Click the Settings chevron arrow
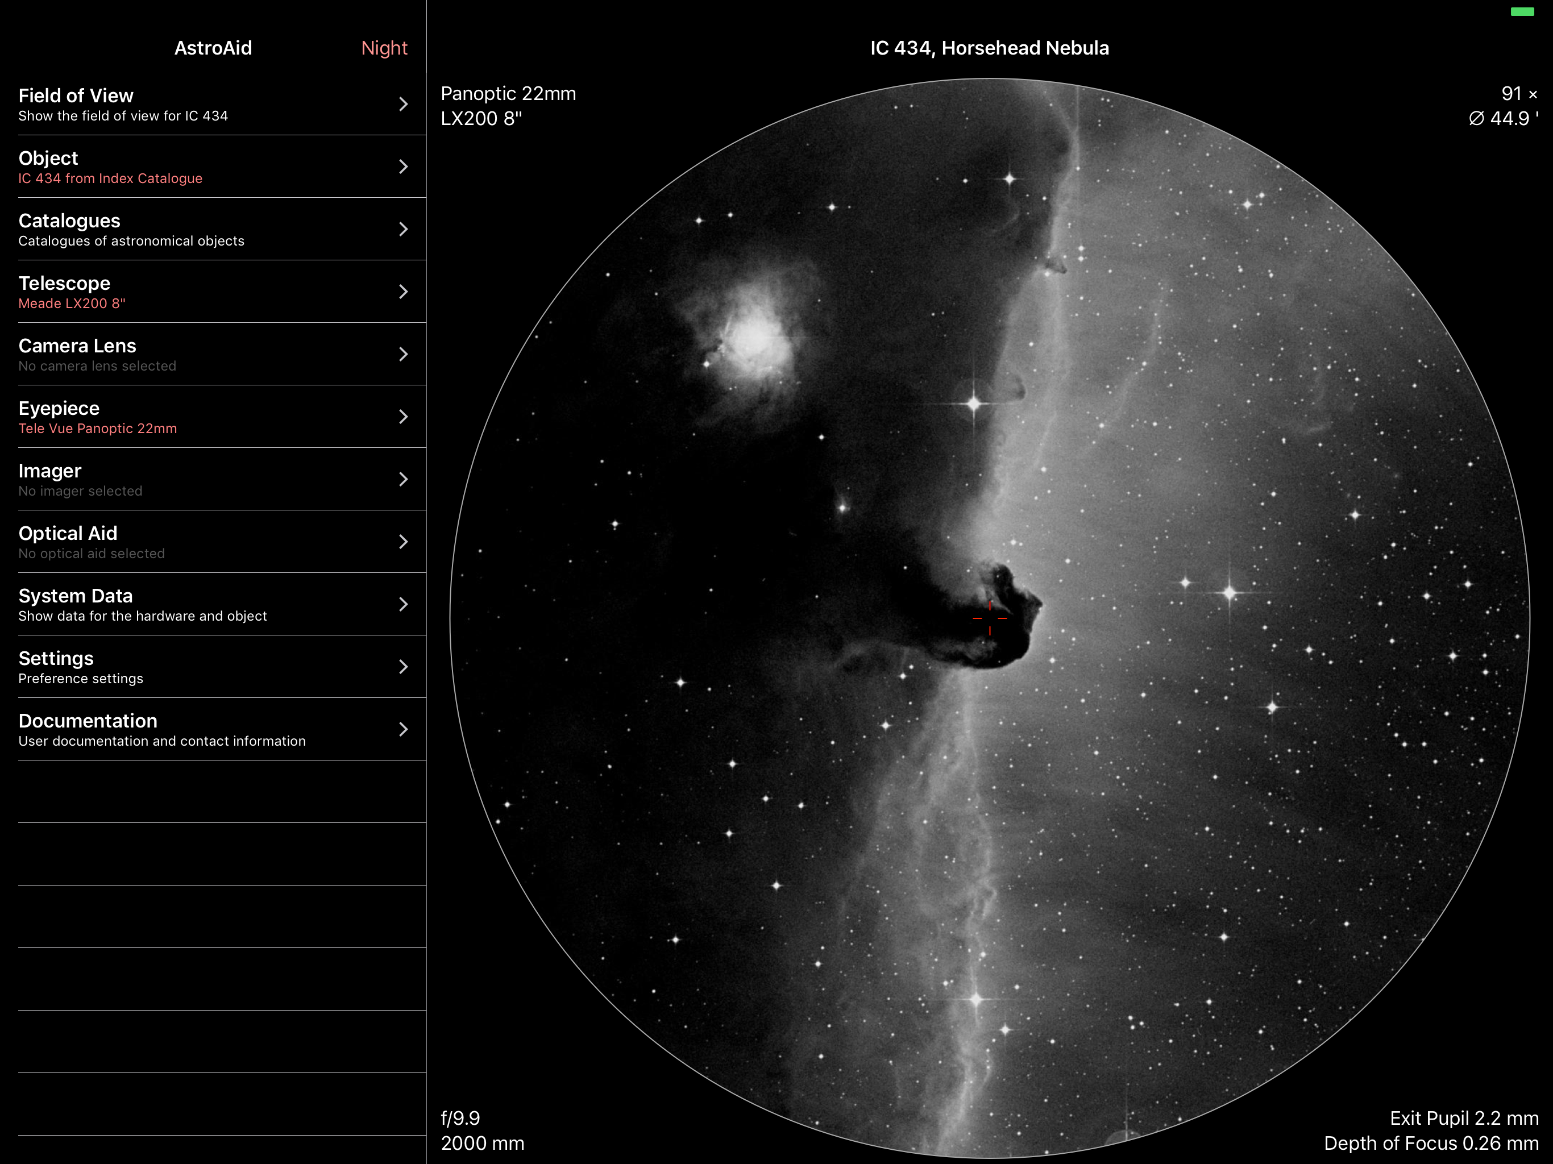 pyautogui.click(x=403, y=666)
